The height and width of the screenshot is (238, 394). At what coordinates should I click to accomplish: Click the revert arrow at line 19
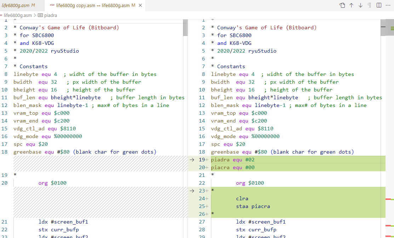(192, 160)
